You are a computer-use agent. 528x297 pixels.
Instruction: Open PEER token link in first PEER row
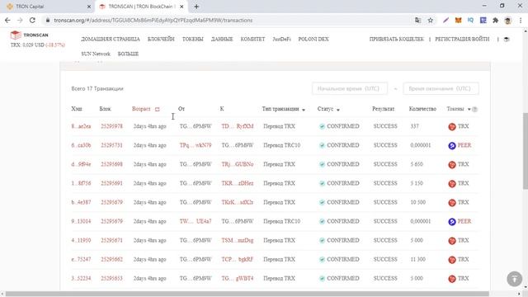464,145
